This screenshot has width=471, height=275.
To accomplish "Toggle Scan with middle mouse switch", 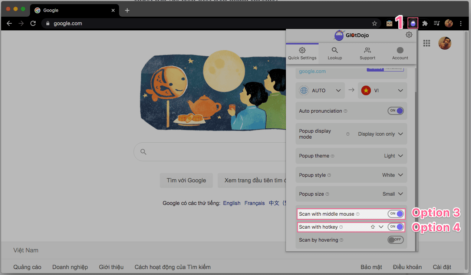I will (x=395, y=214).
